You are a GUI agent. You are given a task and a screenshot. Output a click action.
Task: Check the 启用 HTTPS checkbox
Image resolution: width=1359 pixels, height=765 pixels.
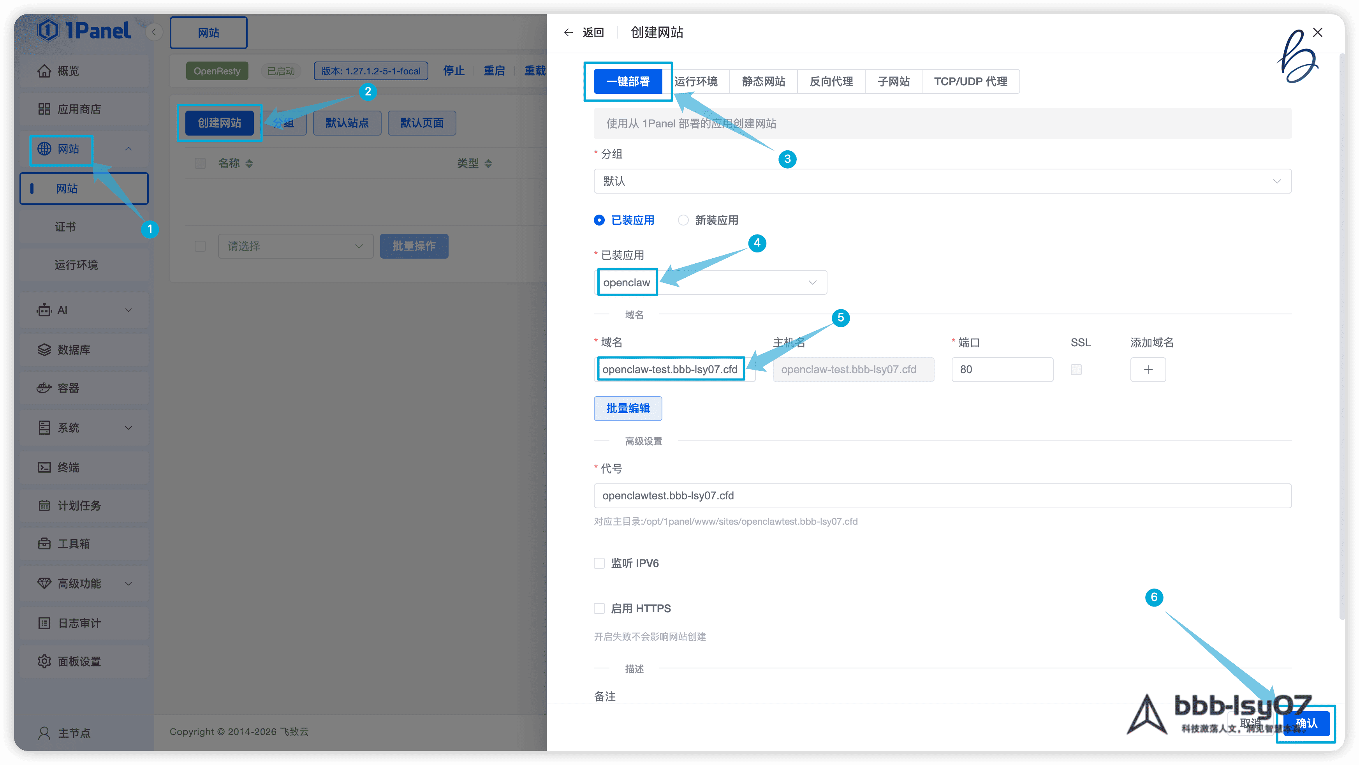tap(599, 609)
